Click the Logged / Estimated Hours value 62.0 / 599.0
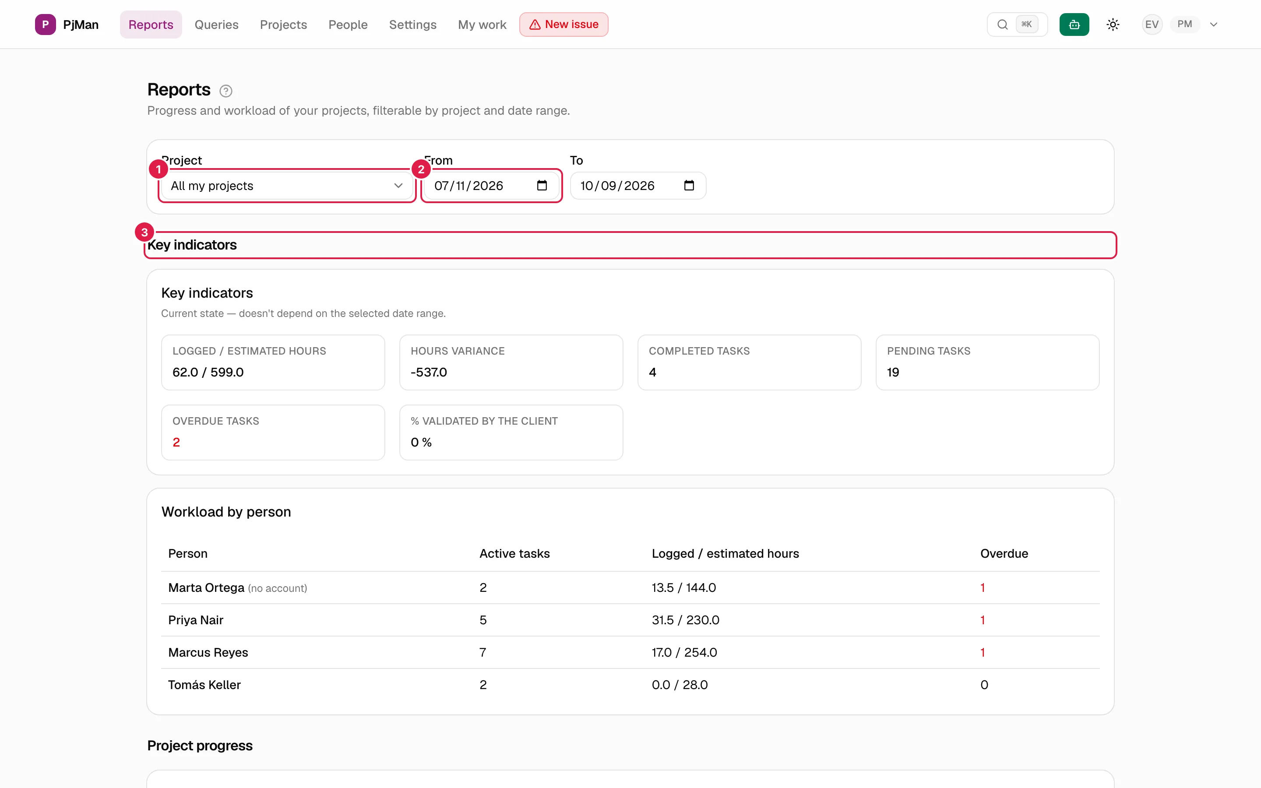The image size is (1261, 788). [208, 372]
